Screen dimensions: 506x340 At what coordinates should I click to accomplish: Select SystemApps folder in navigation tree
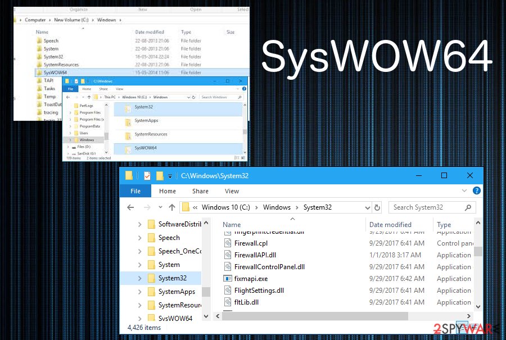point(177,292)
